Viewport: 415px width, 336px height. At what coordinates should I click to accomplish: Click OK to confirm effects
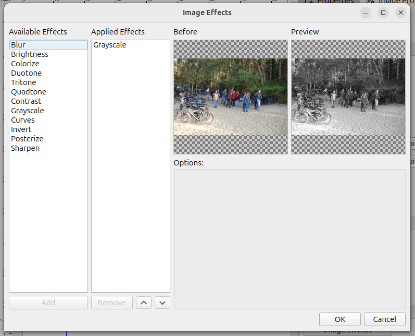pyautogui.click(x=340, y=319)
